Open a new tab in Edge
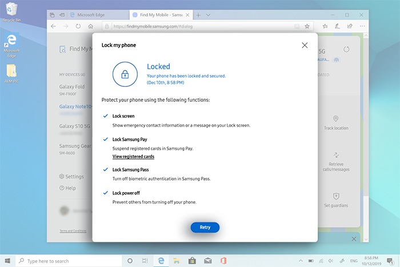 198,15
